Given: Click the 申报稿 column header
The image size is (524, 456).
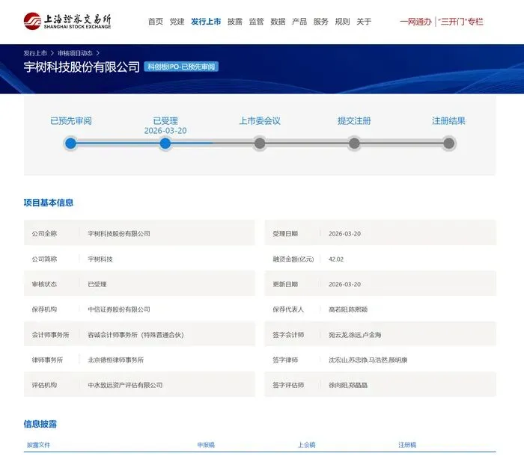Looking at the screenshot, I should coord(206,445).
